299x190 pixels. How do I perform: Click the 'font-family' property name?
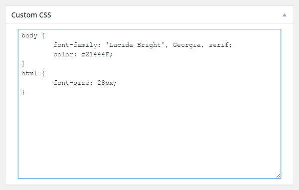75,45
